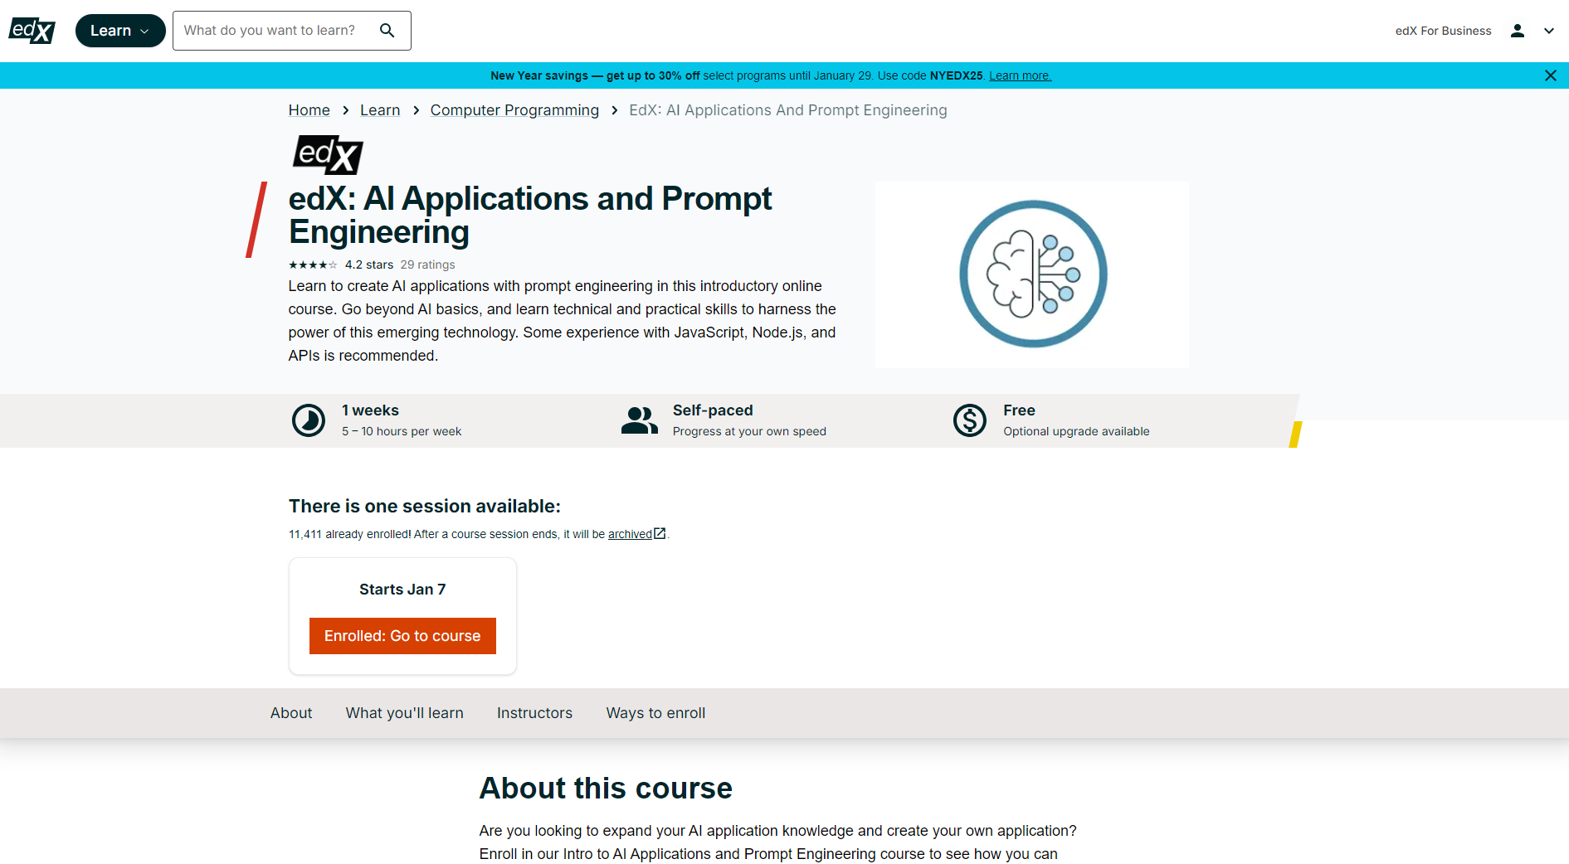Click the current page breadcrumb text
Viewport: 1569px width, 864px height.
click(788, 110)
